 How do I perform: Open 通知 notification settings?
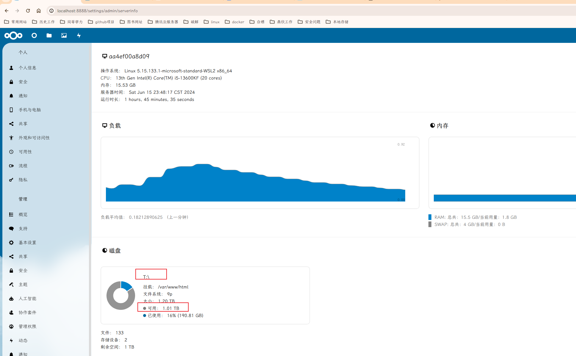click(23, 96)
